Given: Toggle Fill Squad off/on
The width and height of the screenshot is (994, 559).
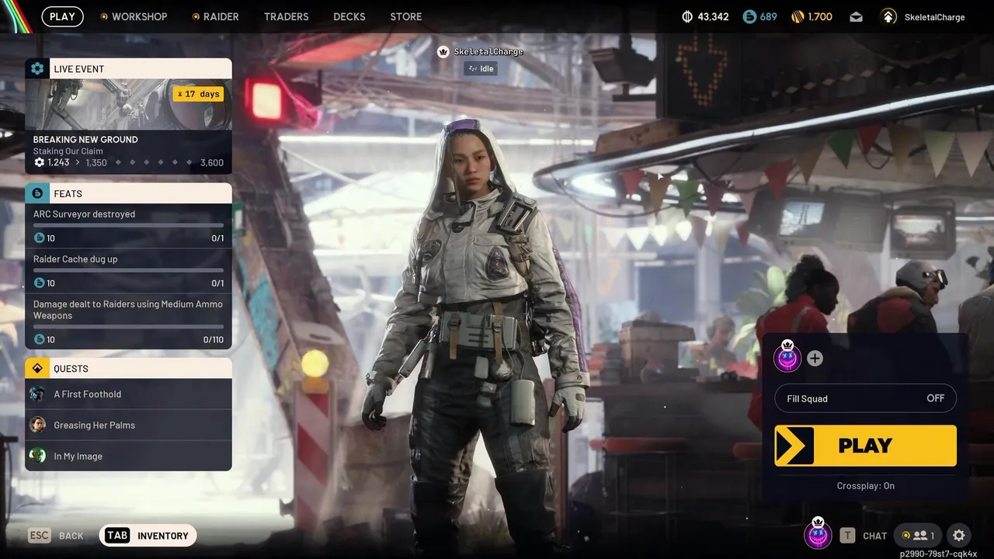Looking at the screenshot, I should [x=866, y=398].
